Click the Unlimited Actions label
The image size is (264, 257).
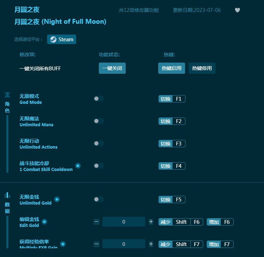(x=38, y=144)
